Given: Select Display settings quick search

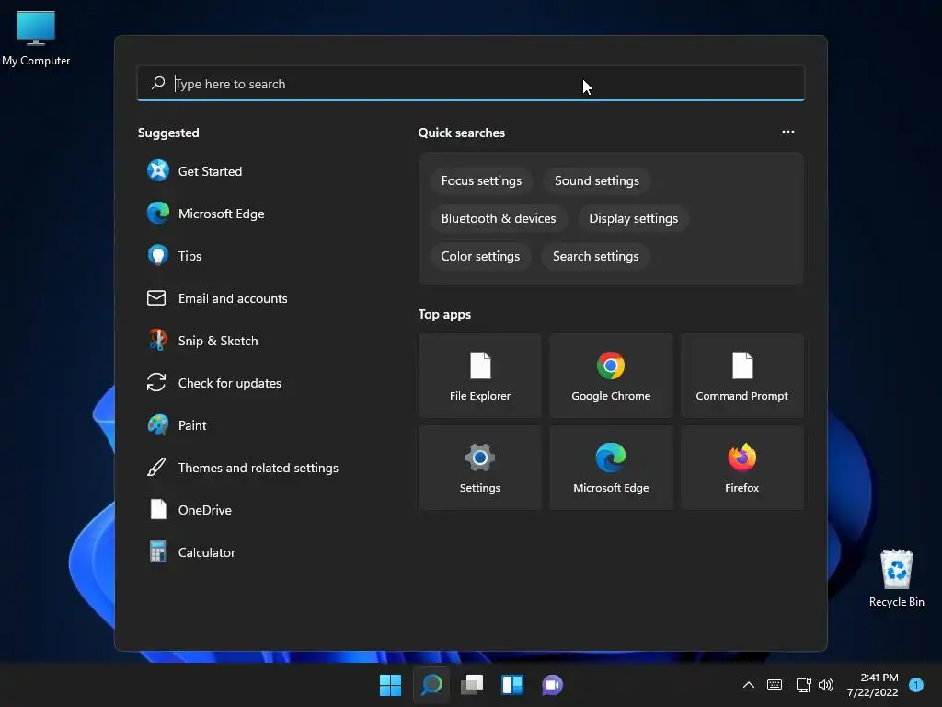Looking at the screenshot, I should [633, 219].
